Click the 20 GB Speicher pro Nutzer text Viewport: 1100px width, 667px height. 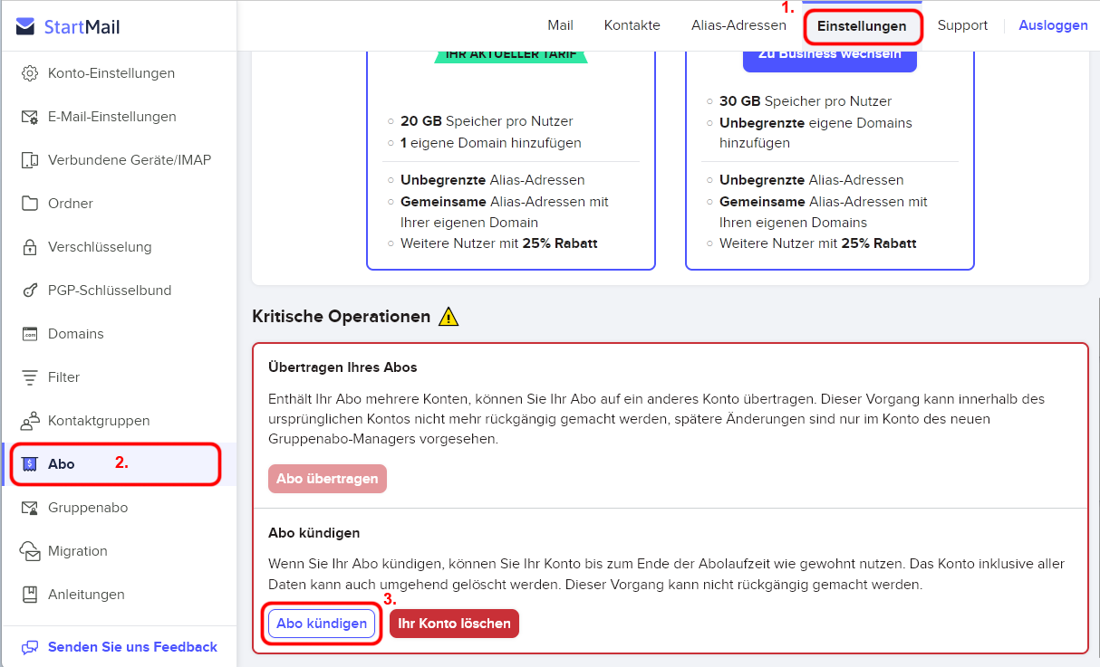(x=487, y=121)
